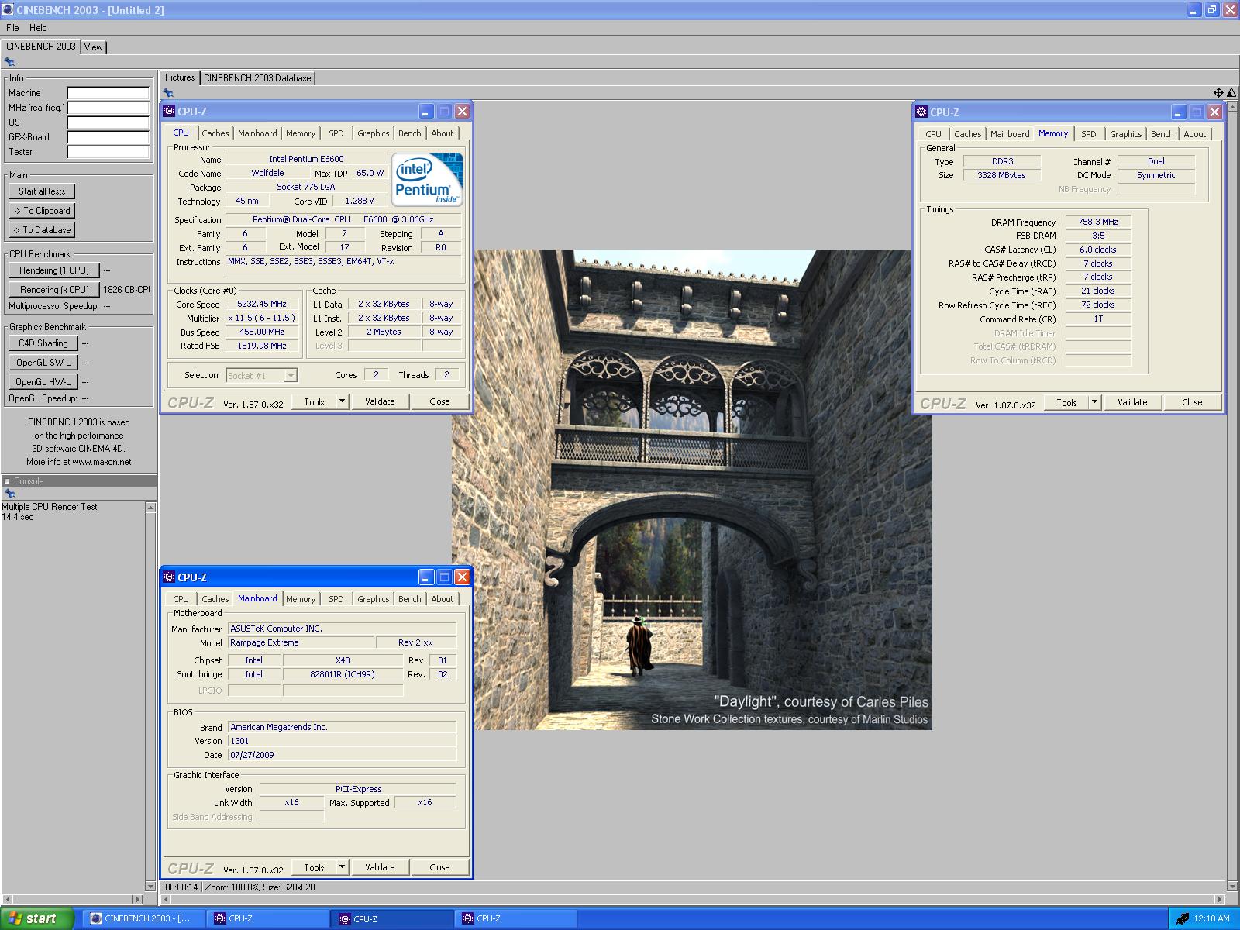Click the To Clipboard button
Viewport: 1240px width, 930px height.
coord(42,211)
